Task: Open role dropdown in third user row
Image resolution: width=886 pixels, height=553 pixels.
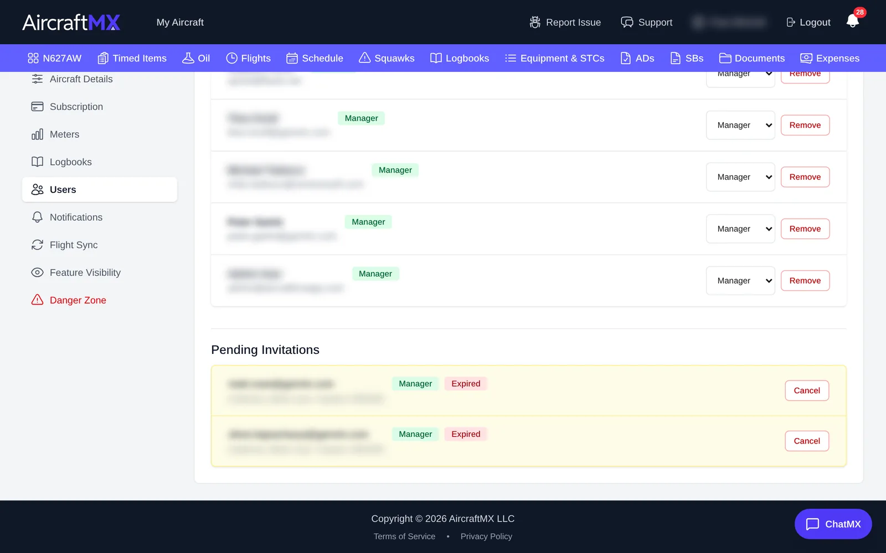Action: 740,177
